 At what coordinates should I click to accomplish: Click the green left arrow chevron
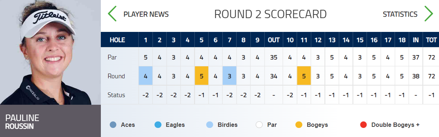112,14
